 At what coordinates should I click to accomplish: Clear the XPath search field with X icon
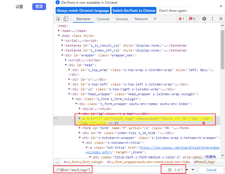170,170
